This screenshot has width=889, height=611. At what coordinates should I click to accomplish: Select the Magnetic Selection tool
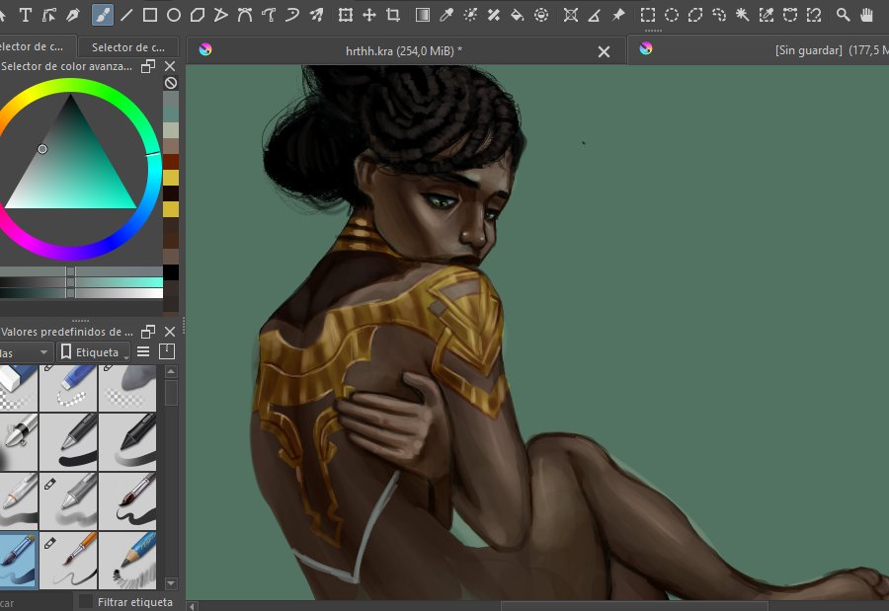[x=814, y=15]
